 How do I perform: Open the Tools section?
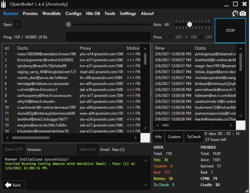110,14
